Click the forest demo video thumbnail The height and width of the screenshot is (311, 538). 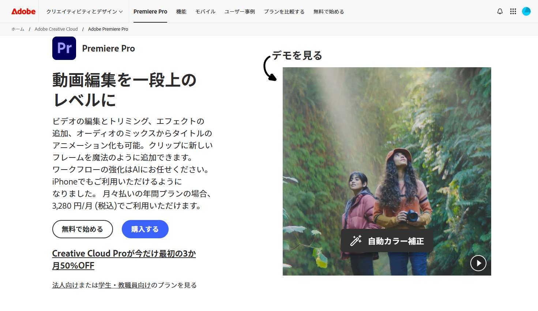[x=387, y=171]
